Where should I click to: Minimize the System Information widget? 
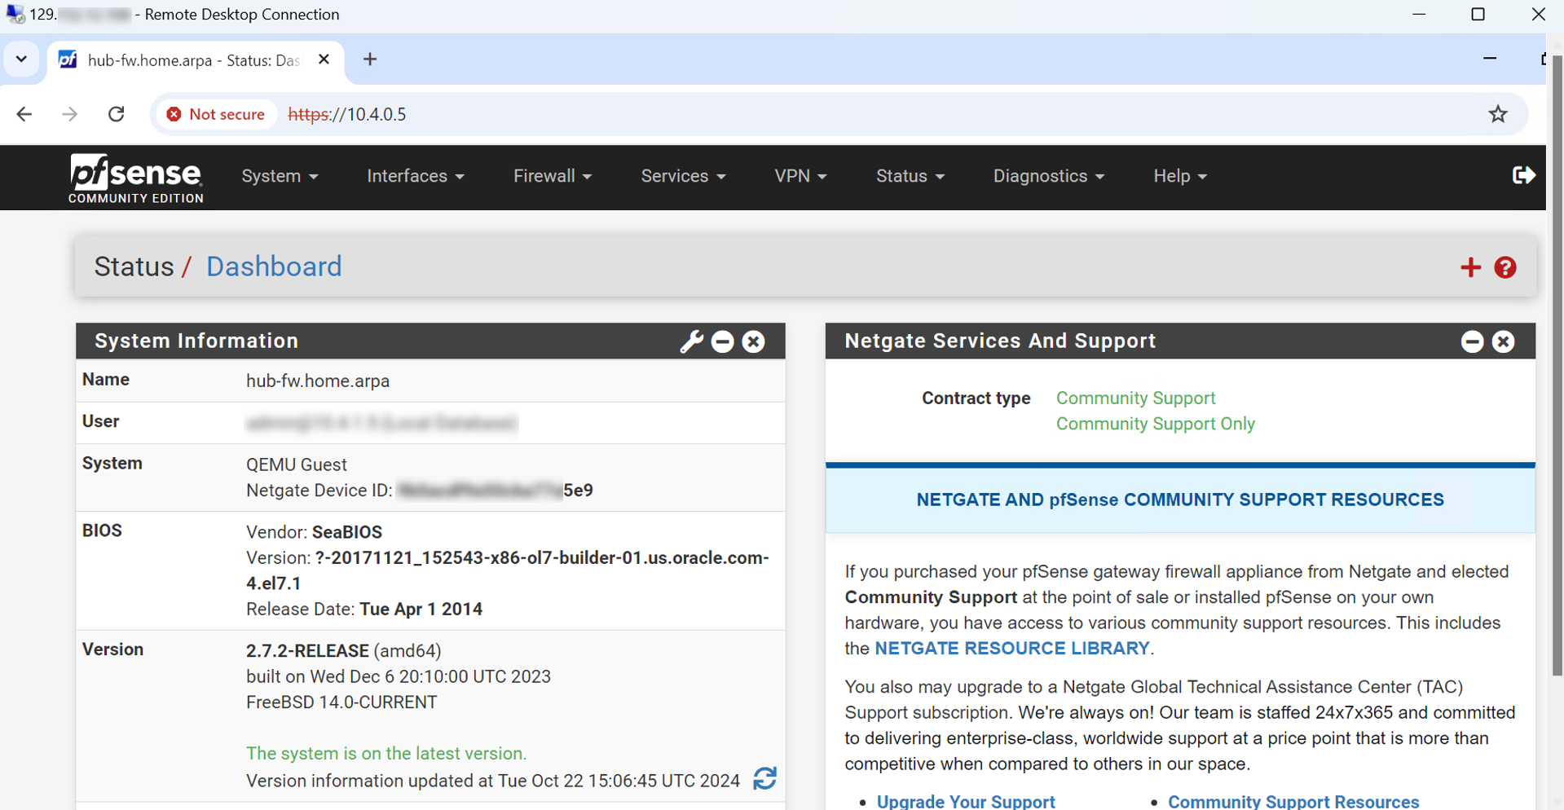point(722,341)
